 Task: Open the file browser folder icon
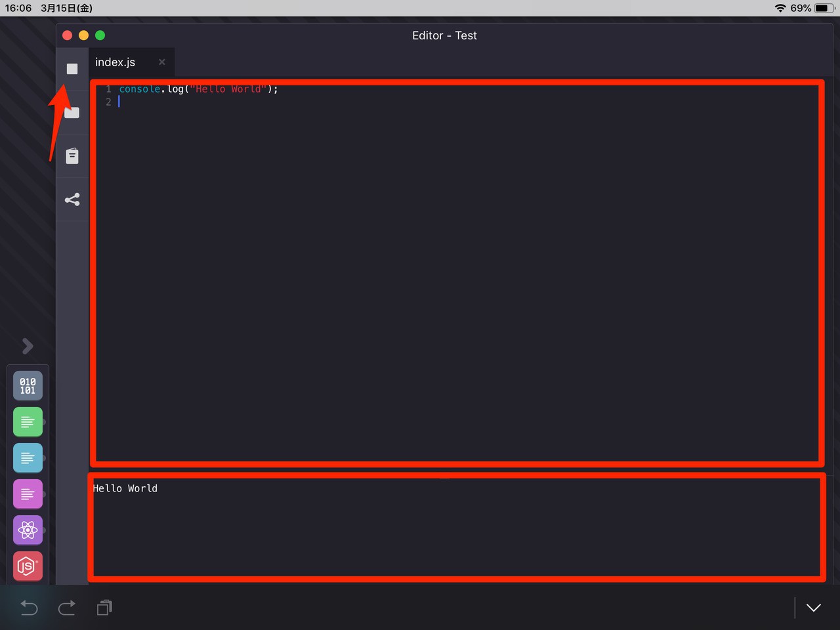72,112
